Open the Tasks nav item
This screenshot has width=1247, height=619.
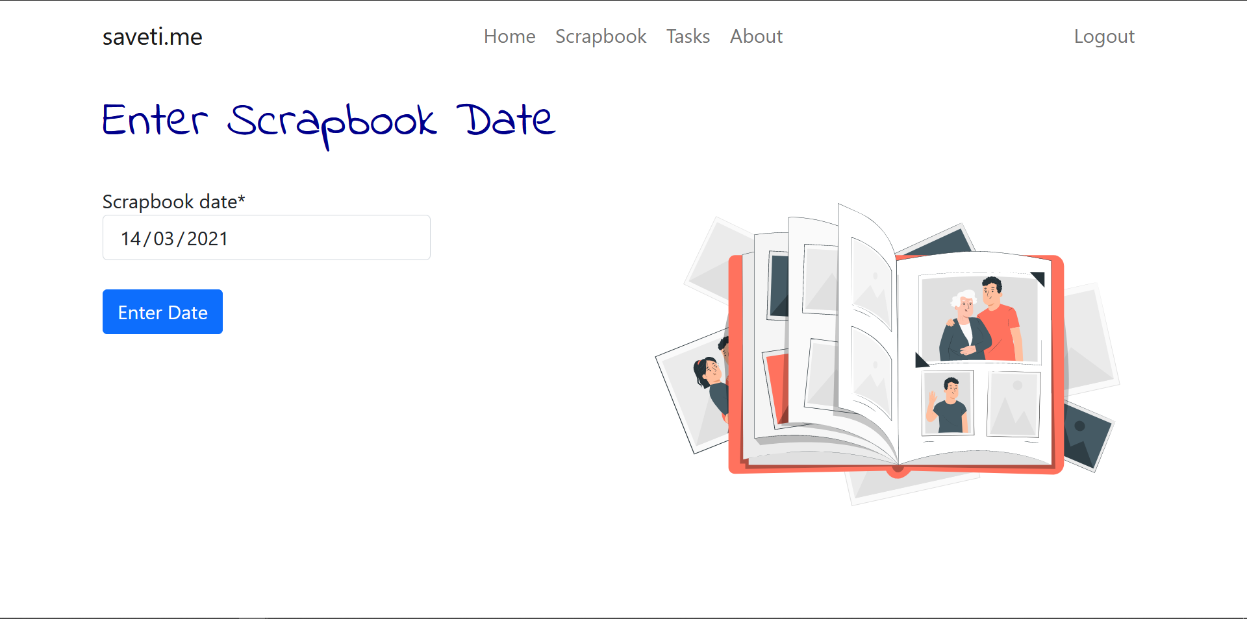coord(688,36)
